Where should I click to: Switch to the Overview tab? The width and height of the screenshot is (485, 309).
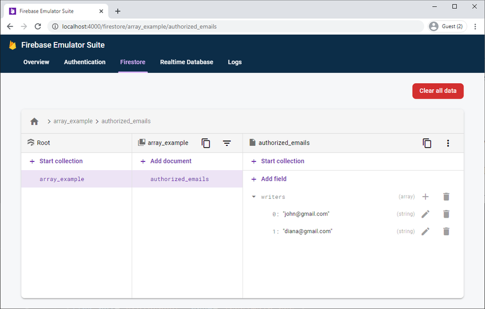coord(36,62)
